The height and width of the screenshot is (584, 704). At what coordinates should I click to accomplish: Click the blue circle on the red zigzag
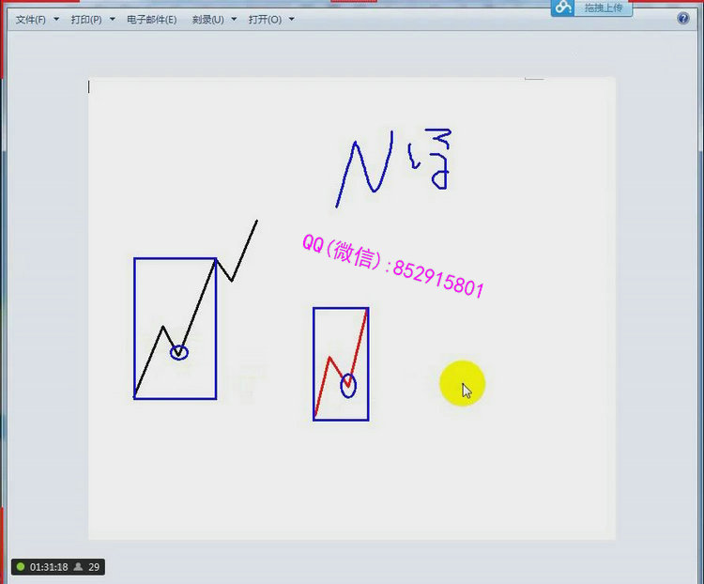pyautogui.click(x=348, y=385)
